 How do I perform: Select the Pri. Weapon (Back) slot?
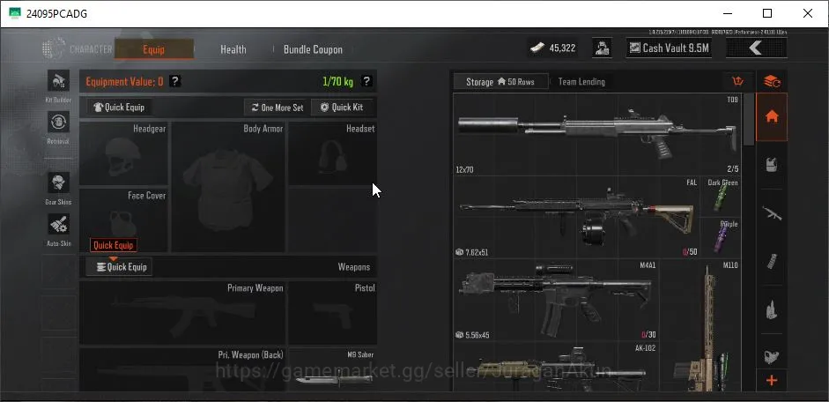pos(182,369)
